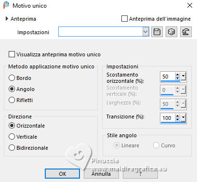Open the Transizione slider dropdown
Viewport: 197px width, 182px height.
[x=184, y=118]
